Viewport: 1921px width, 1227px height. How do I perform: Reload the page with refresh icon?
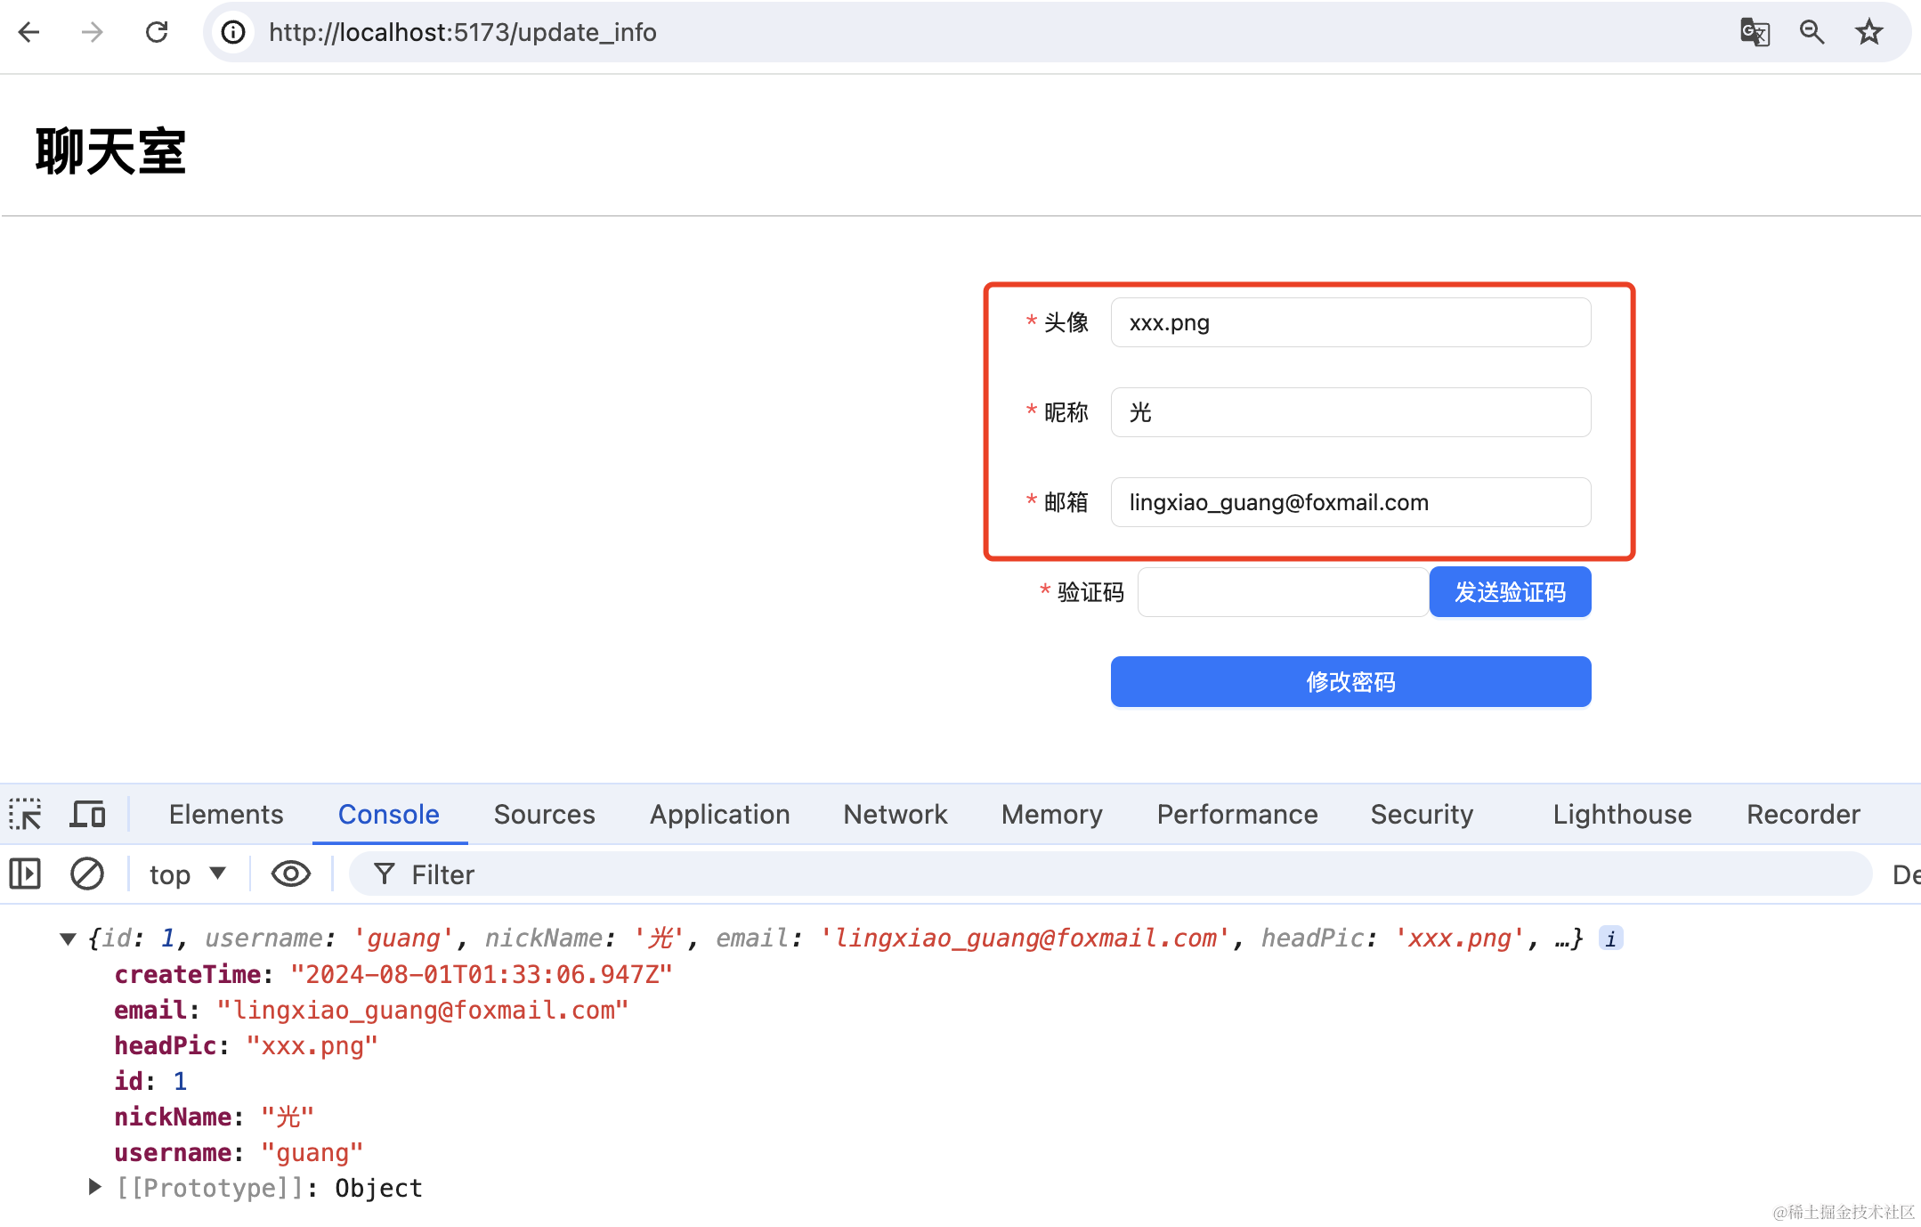click(157, 33)
